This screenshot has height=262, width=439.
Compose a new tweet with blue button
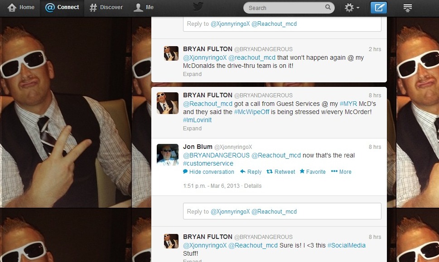click(379, 8)
